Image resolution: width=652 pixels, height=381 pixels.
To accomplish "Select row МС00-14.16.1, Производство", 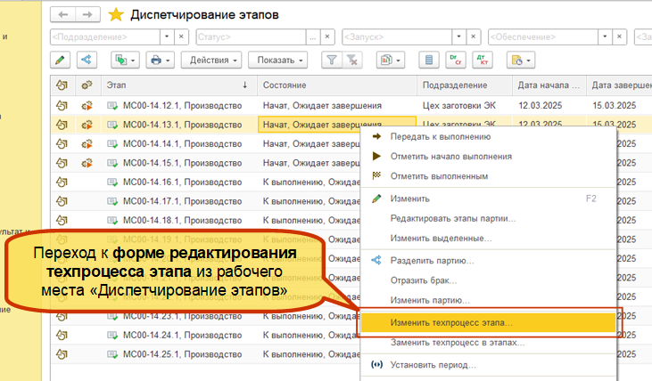I will click(x=182, y=182).
